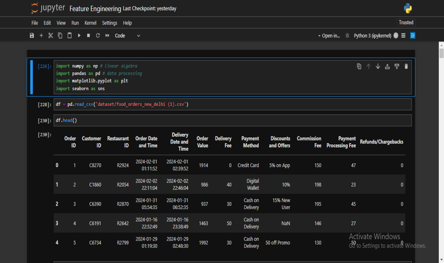Copy the selected cell from the main toolbar

click(60, 36)
